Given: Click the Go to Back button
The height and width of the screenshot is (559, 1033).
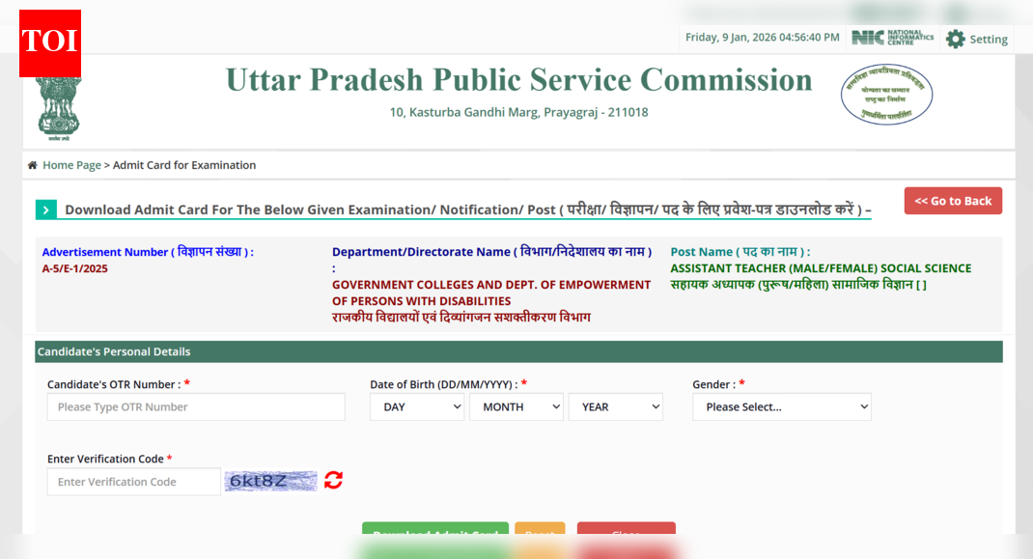Looking at the screenshot, I should pos(953,201).
